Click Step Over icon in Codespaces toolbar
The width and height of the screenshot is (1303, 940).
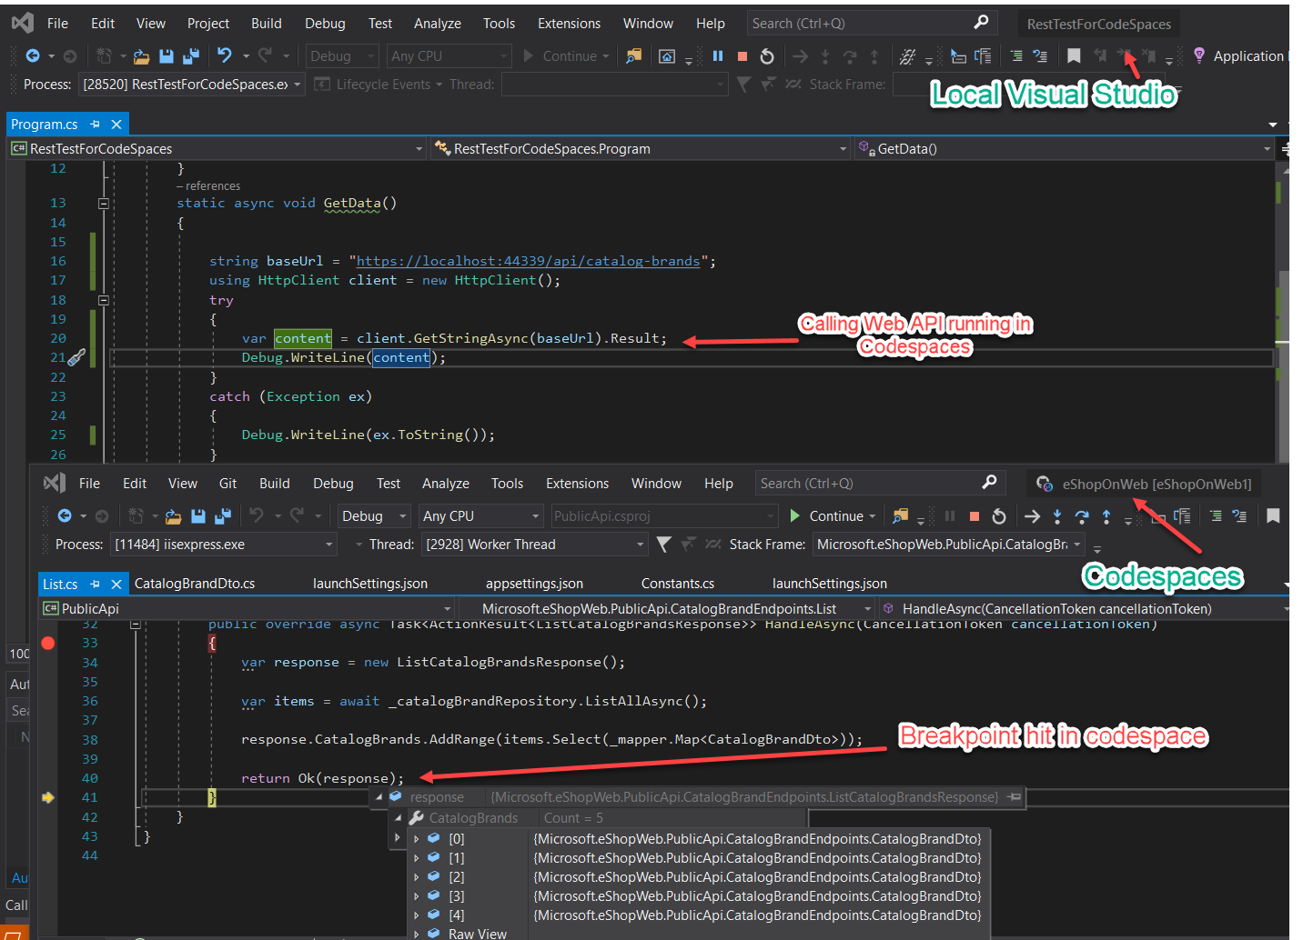click(x=1082, y=516)
